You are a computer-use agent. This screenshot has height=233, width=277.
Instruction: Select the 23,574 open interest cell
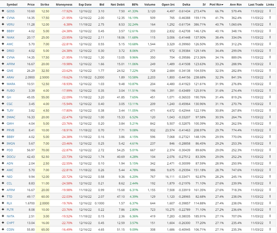170,130
